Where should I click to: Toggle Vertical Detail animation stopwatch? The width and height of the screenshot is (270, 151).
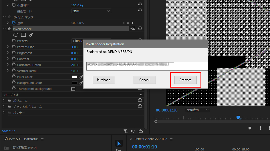pyautogui.click(x=14, y=71)
